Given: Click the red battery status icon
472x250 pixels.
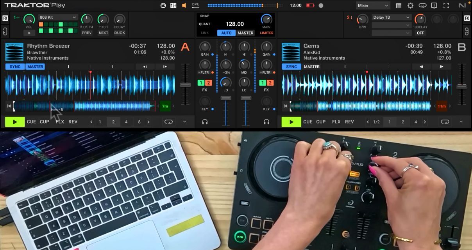Looking at the screenshot, I should coord(310,5).
